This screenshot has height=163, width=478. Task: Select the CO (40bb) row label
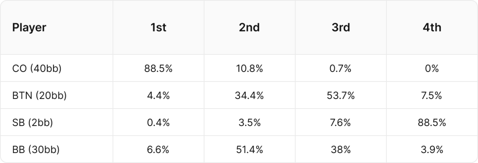tap(37, 69)
